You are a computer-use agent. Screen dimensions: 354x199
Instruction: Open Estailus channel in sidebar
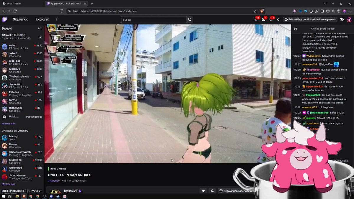tap(22, 93)
